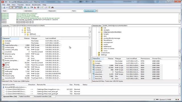This screenshot has height=102, width=182.
Task: Select the index.php file icon
Action: (x=3, y=71)
